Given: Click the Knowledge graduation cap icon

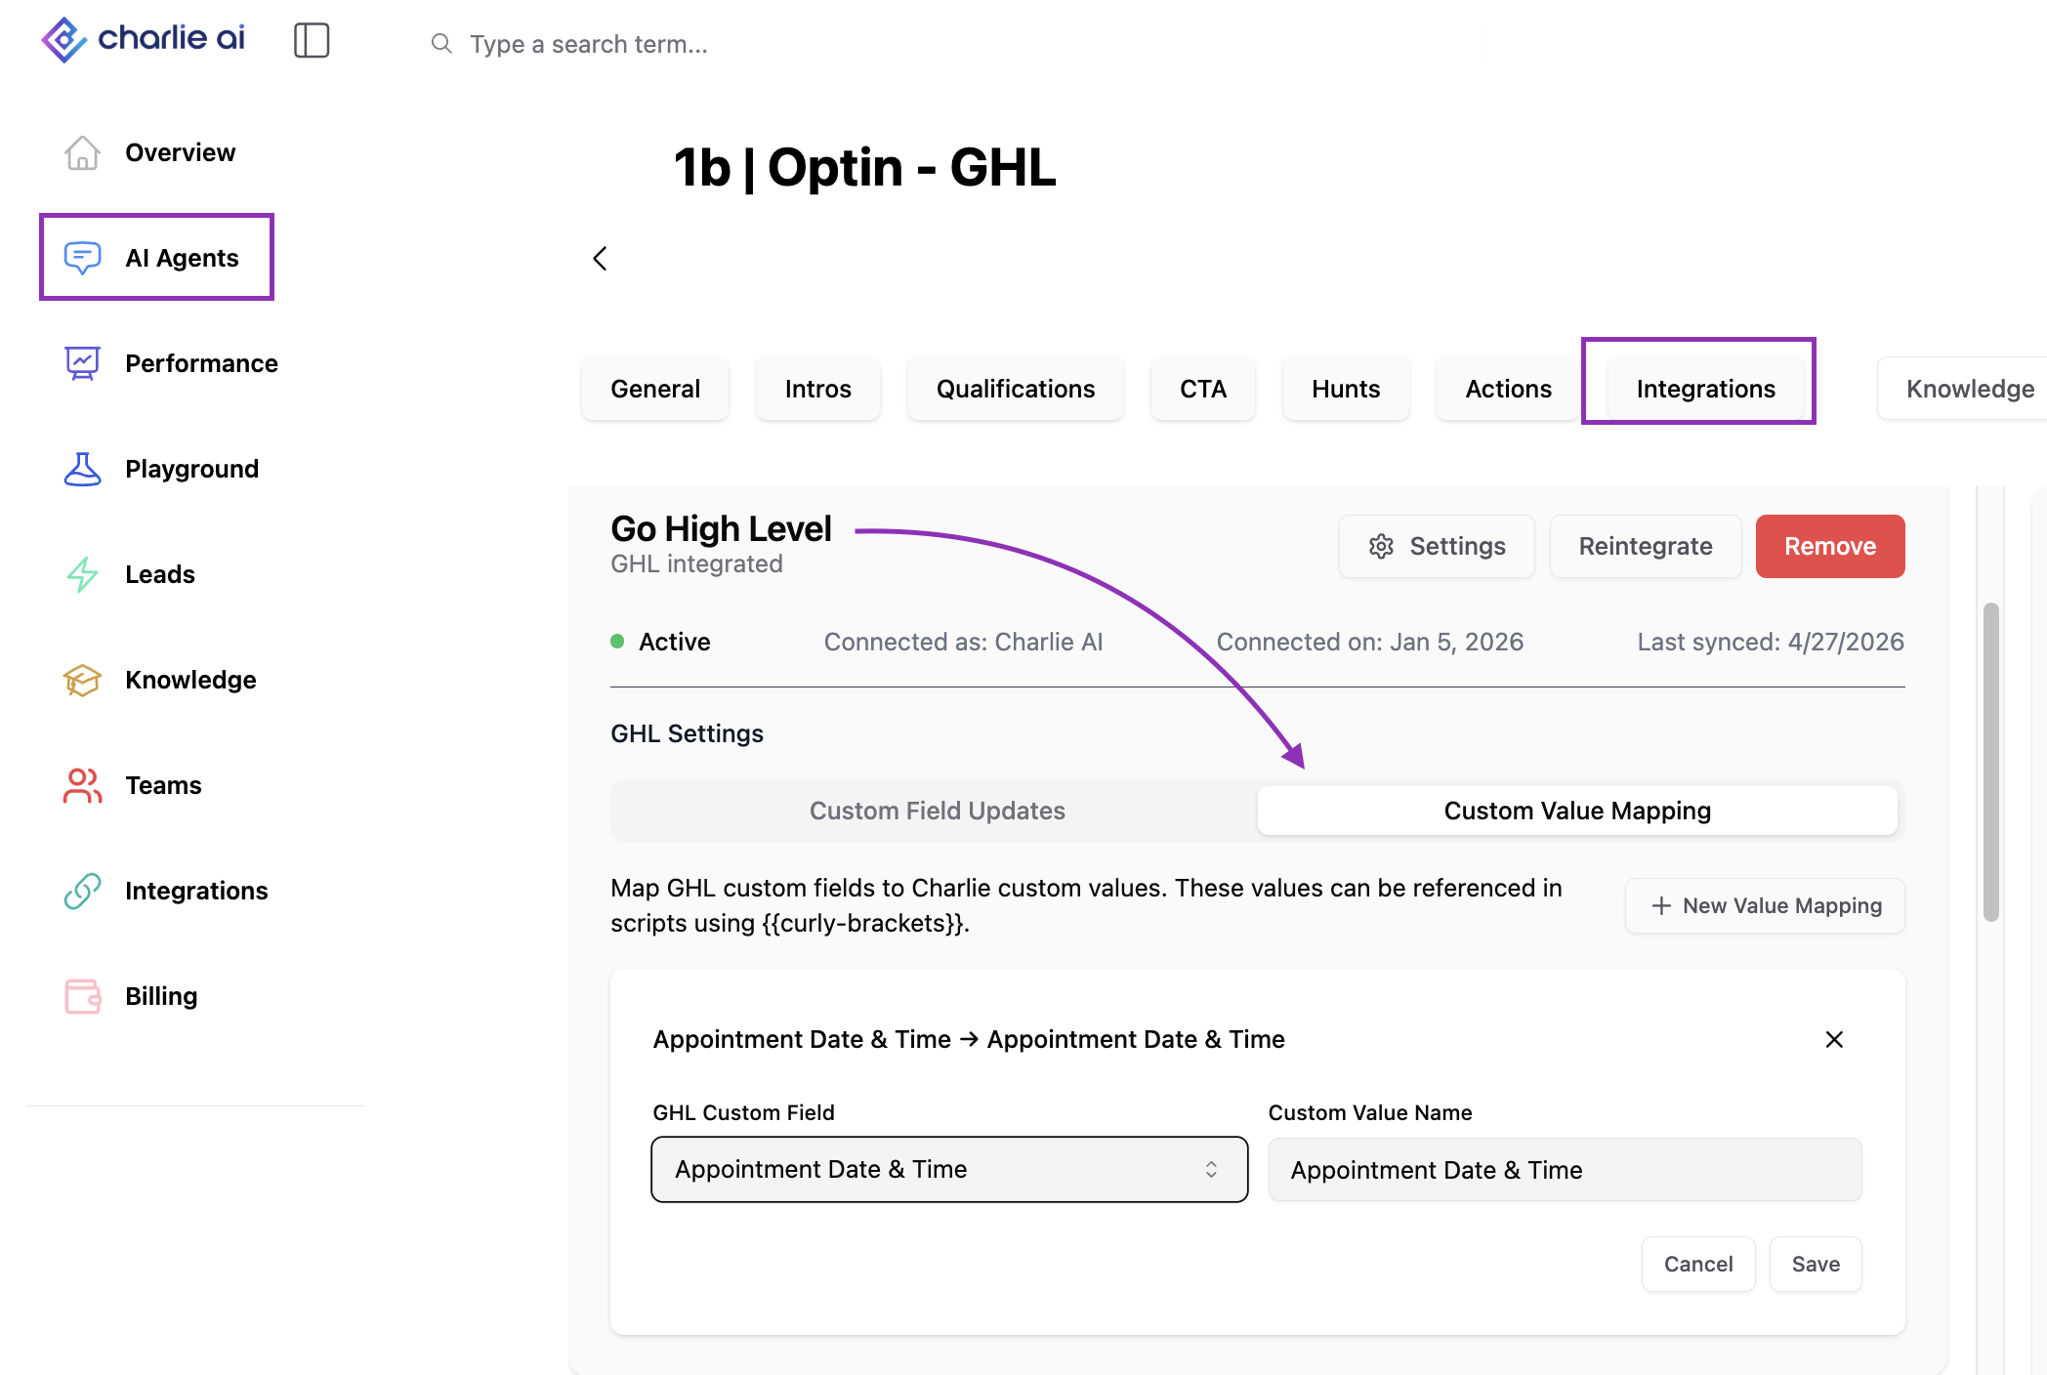Looking at the screenshot, I should (82, 680).
